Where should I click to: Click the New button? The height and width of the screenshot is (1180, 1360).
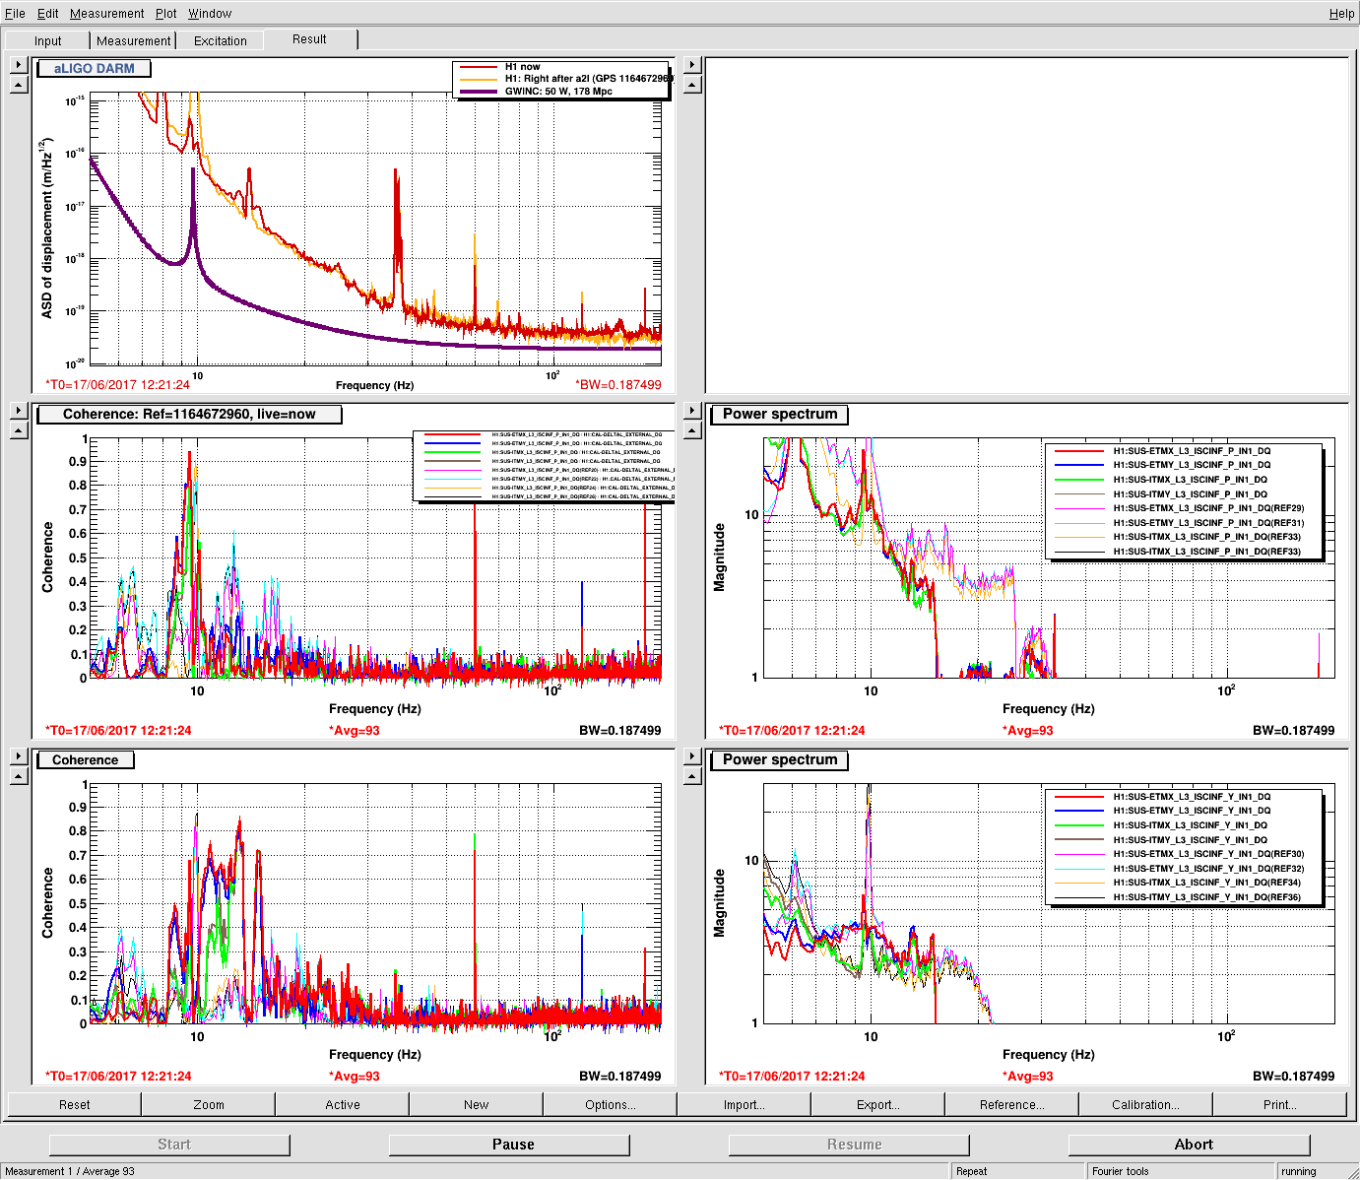pyautogui.click(x=477, y=1104)
